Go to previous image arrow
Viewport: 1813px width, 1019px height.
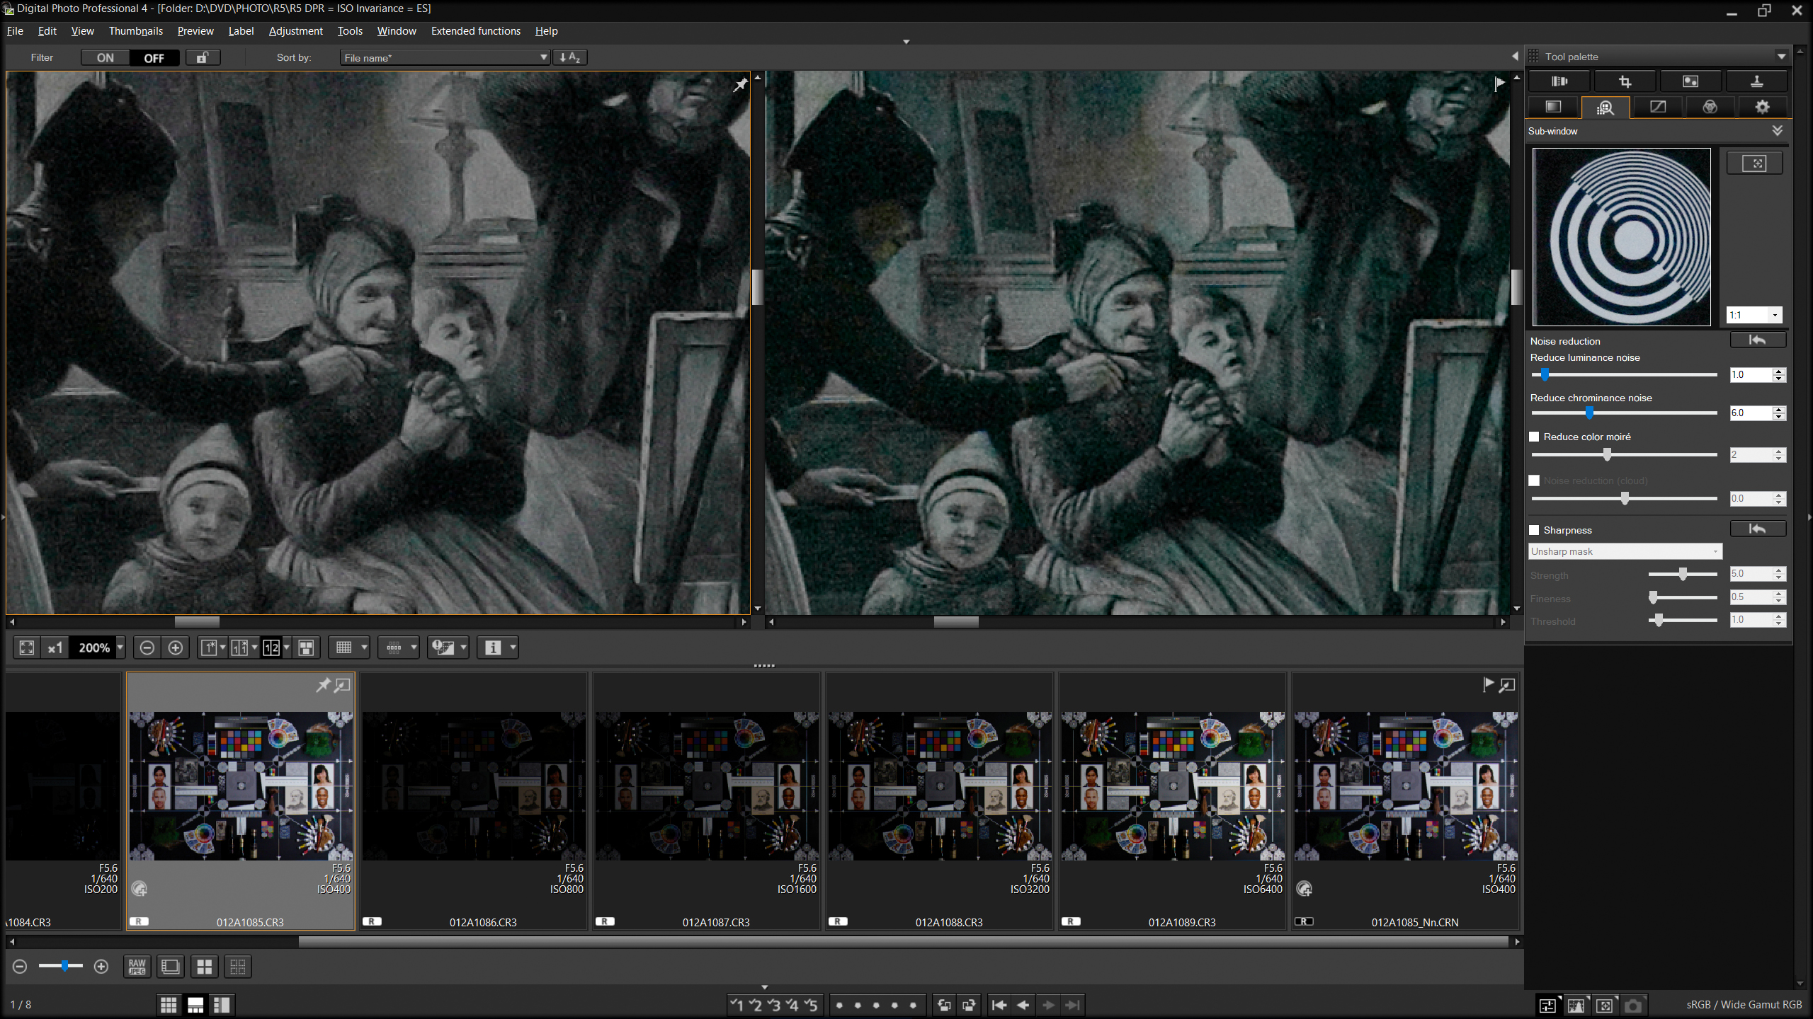click(x=1023, y=1005)
